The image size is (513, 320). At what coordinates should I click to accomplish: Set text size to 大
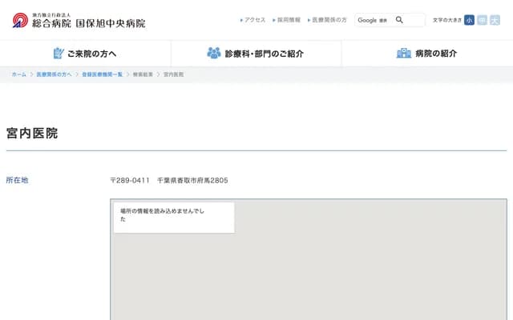point(495,20)
